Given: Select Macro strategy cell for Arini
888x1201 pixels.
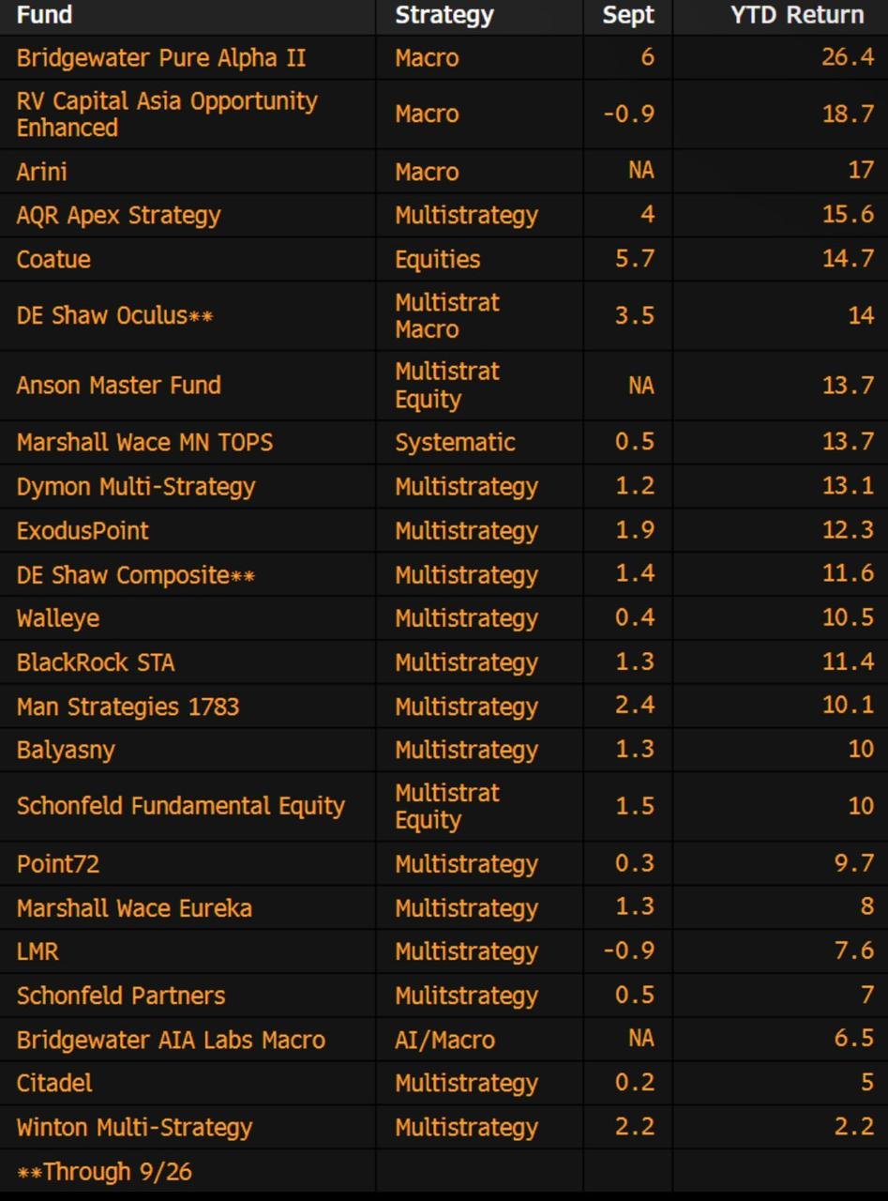Looking at the screenshot, I should 427,172.
